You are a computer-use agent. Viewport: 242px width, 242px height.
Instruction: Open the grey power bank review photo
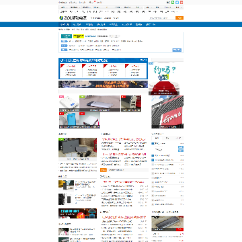click(78, 147)
